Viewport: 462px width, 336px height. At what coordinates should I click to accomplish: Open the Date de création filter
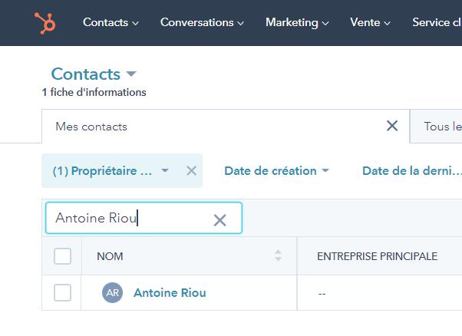tap(276, 171)
